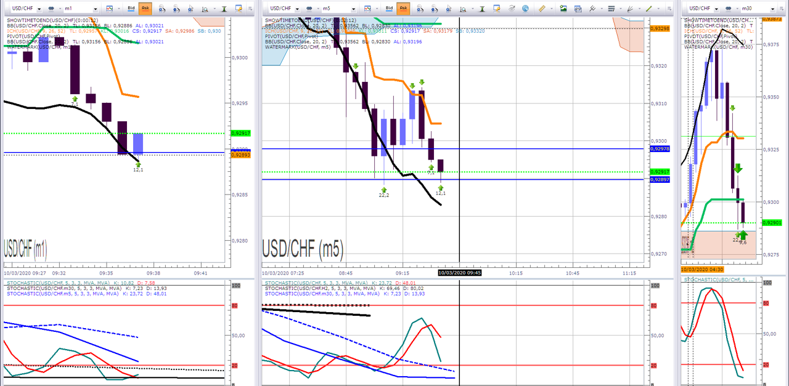Select cursor zoom tool in m1 toolbar

point(190,9)
